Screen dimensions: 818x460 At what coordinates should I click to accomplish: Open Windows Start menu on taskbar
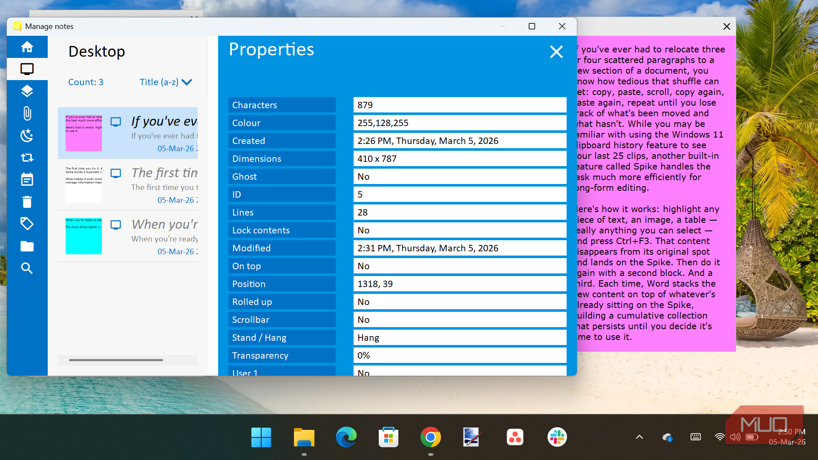(261, 437)
